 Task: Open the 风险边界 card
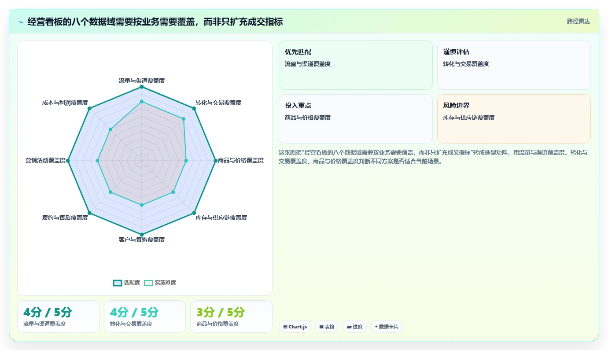coord(514,119)
